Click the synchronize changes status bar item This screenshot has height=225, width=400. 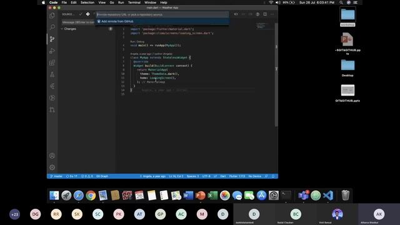[72, 176]
